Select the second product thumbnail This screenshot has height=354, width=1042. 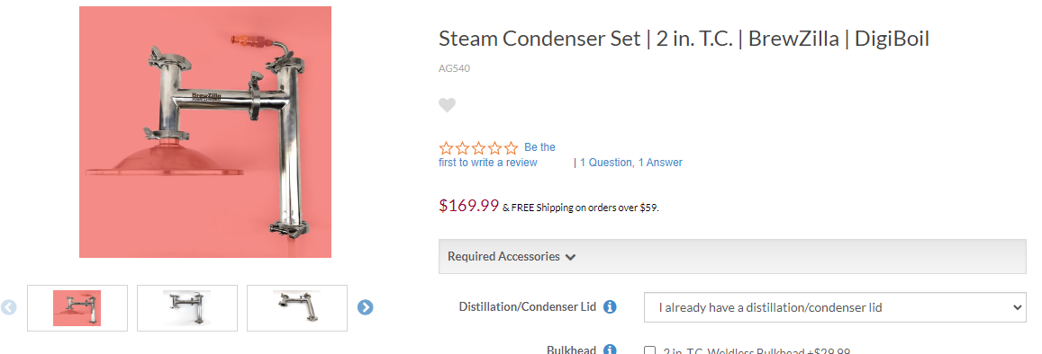point(187,307)
